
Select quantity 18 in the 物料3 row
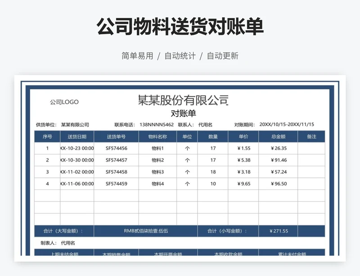213,172
